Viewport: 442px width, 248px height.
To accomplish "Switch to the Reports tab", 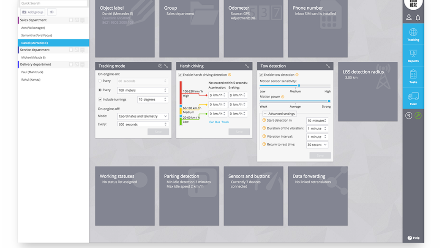I will pos(413,56).
